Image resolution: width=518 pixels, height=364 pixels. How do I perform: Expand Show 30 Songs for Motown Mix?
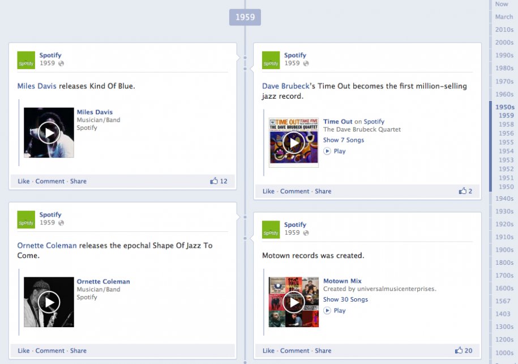point(345,299)
